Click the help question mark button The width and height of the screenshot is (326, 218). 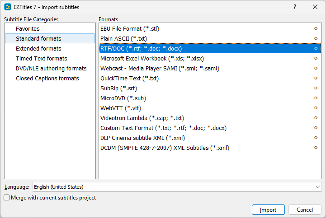pos(294,7)
